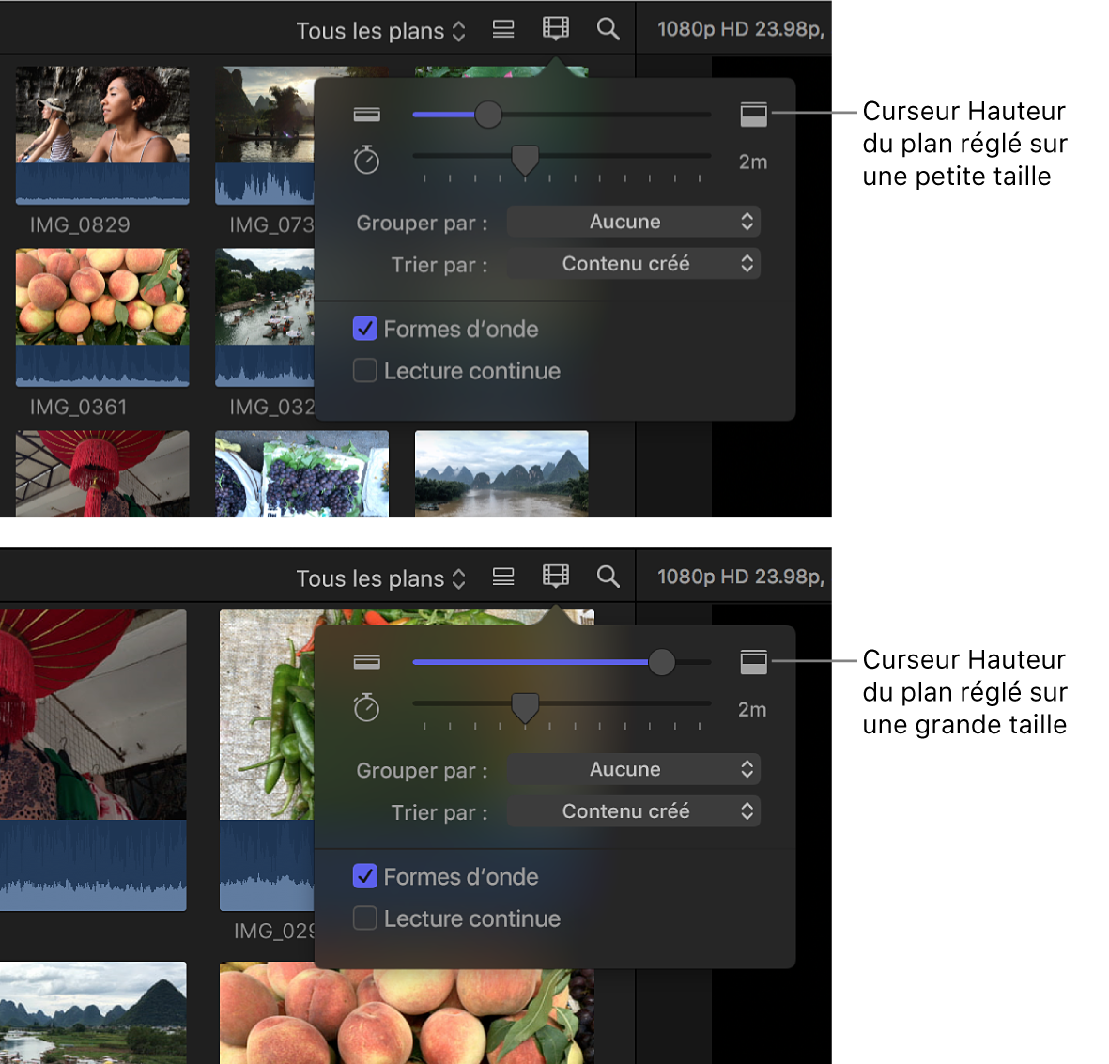This screenshot has width=1109, height=1064.
Task: Enable Lecture continue checkbox in lower popup
Action: (x=365, y=918)
